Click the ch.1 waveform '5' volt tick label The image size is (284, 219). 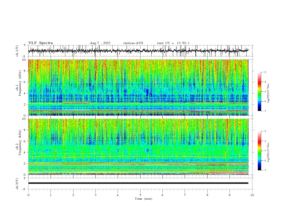coord(25,45)
